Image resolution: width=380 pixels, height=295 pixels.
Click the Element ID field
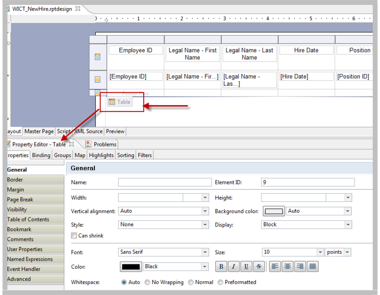coord(308,182)
